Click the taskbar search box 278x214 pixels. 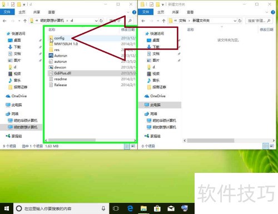61,208
